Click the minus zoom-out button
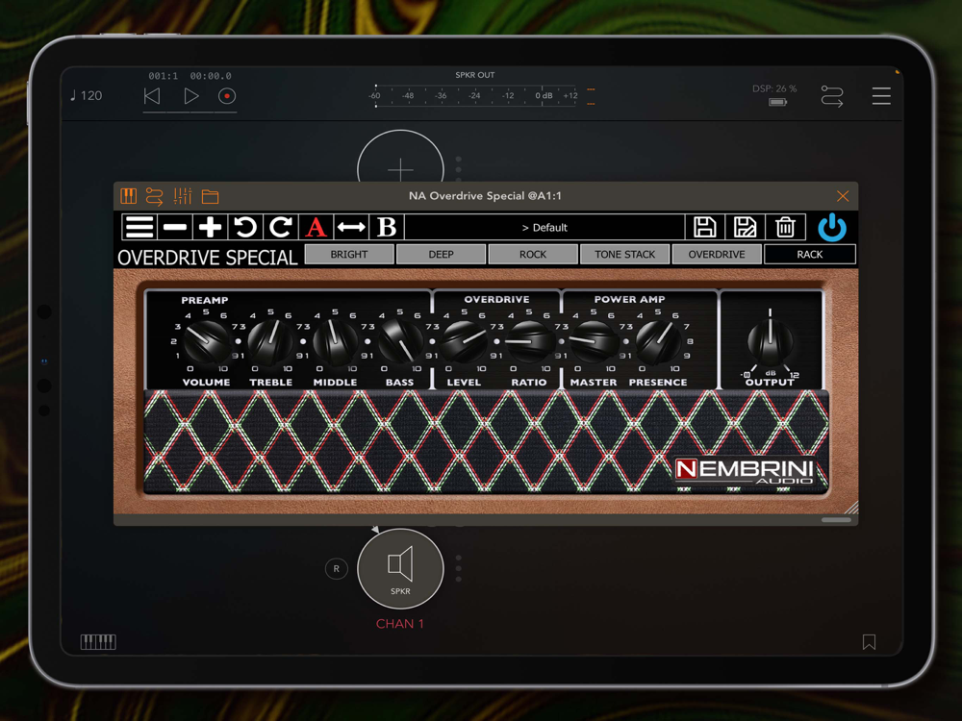The image size is (962, 721). pos(175,228)
